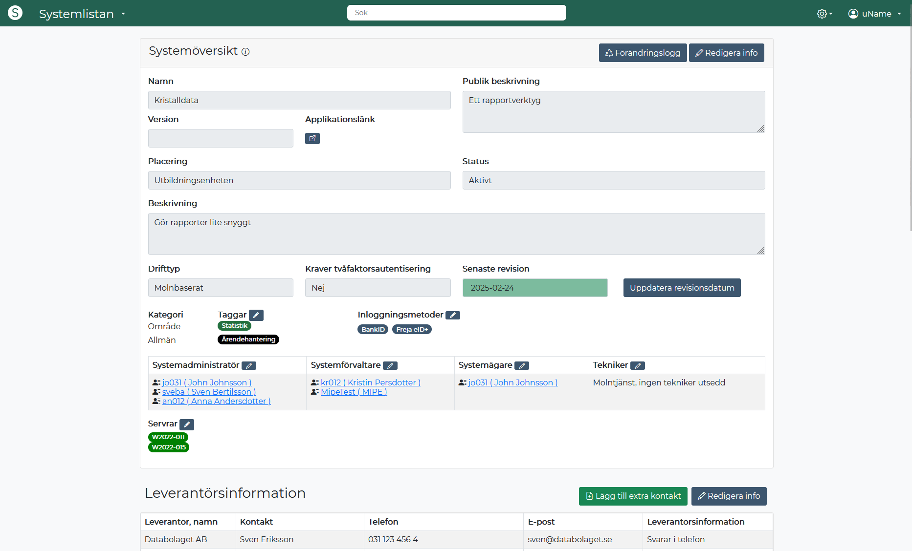
Task: Click the Databolaget AB table cell
Action: 188,539
